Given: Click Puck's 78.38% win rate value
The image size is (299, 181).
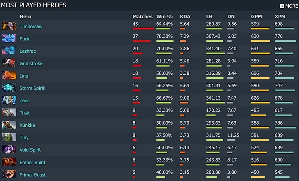Looking at the screenshot, I should pos(165,36).
